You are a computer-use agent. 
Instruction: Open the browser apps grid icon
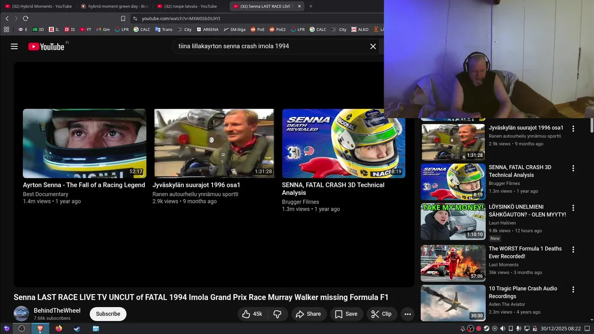pos(6,29)
